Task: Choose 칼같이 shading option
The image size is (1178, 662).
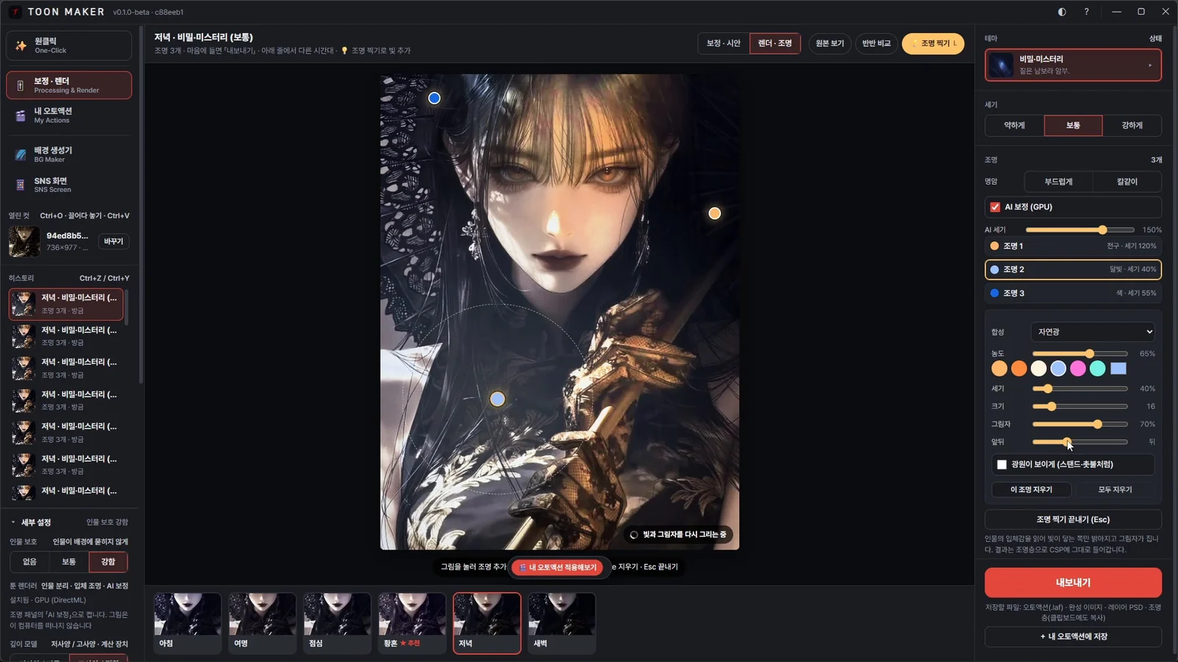Action: pos(1127,182)
